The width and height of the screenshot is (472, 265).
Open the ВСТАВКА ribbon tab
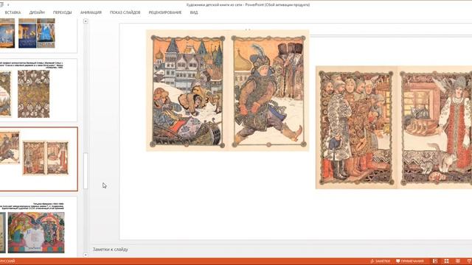tap(13, 13)
